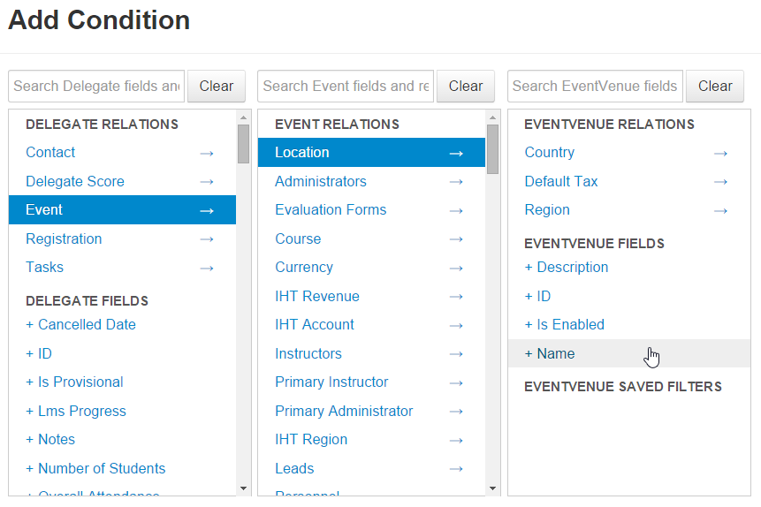Open the Primary Instructor relation
The width and height of the screenshot is (761, 507).
(371, 382)
